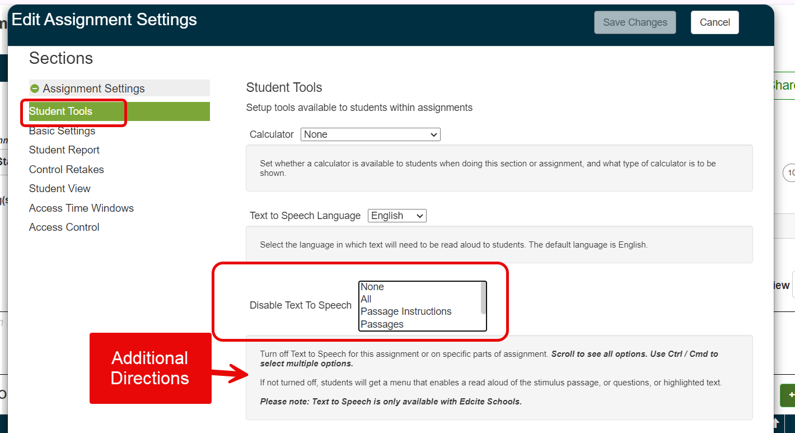Click the Sections heading
The height and width of the screenshot is (433, 795).
pyautogui.click(x=61, y=58)
